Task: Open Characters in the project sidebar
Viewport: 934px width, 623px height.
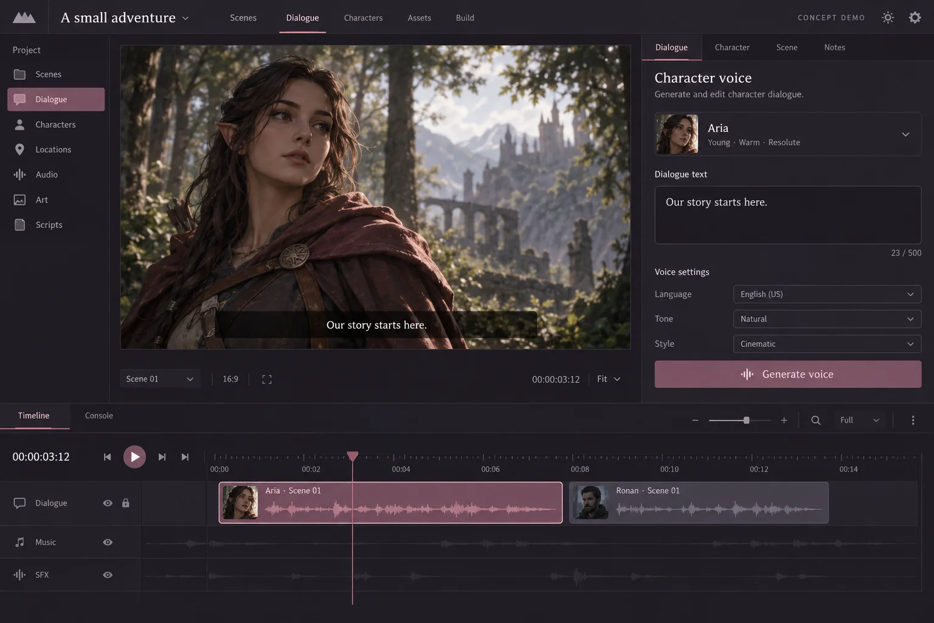Action: click(56, 125)
